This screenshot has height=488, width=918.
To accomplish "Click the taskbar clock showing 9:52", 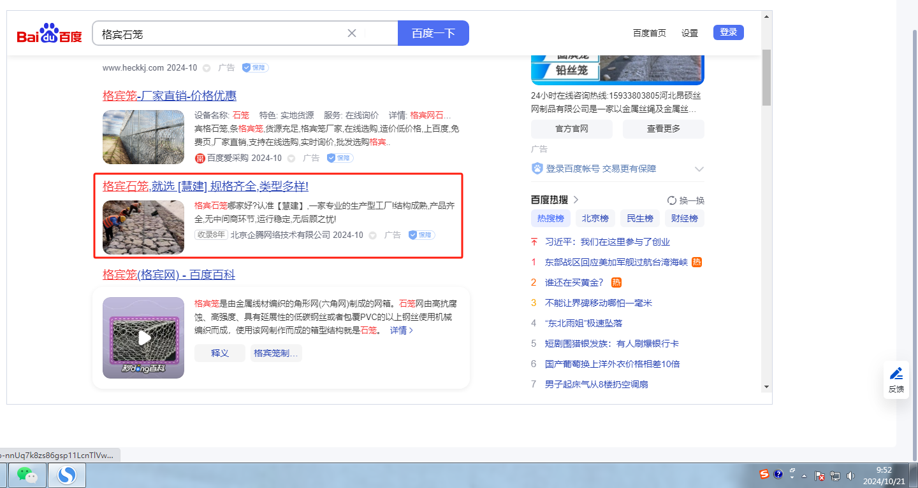I will click(x=884, y=475).
